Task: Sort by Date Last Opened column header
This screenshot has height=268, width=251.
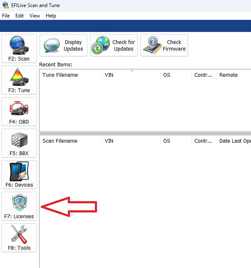Action: (234, 141)
